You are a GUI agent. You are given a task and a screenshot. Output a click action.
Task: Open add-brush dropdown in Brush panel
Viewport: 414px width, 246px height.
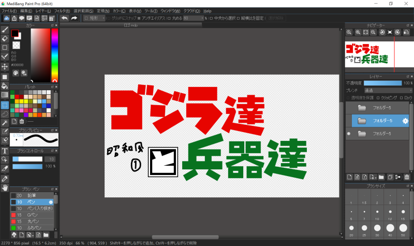(x=30, y=235)
